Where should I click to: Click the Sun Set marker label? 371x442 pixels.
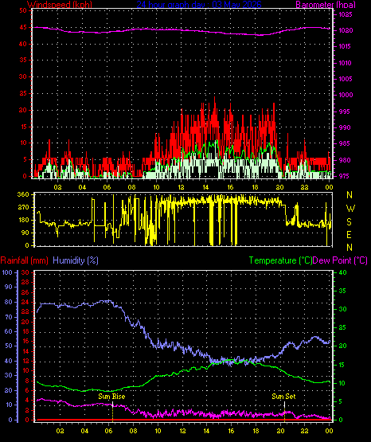pyautogui.click(x=283, y=397)
